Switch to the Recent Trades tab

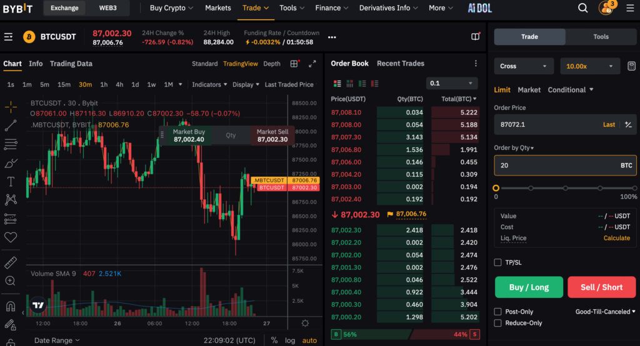click(x=401, y=63)
